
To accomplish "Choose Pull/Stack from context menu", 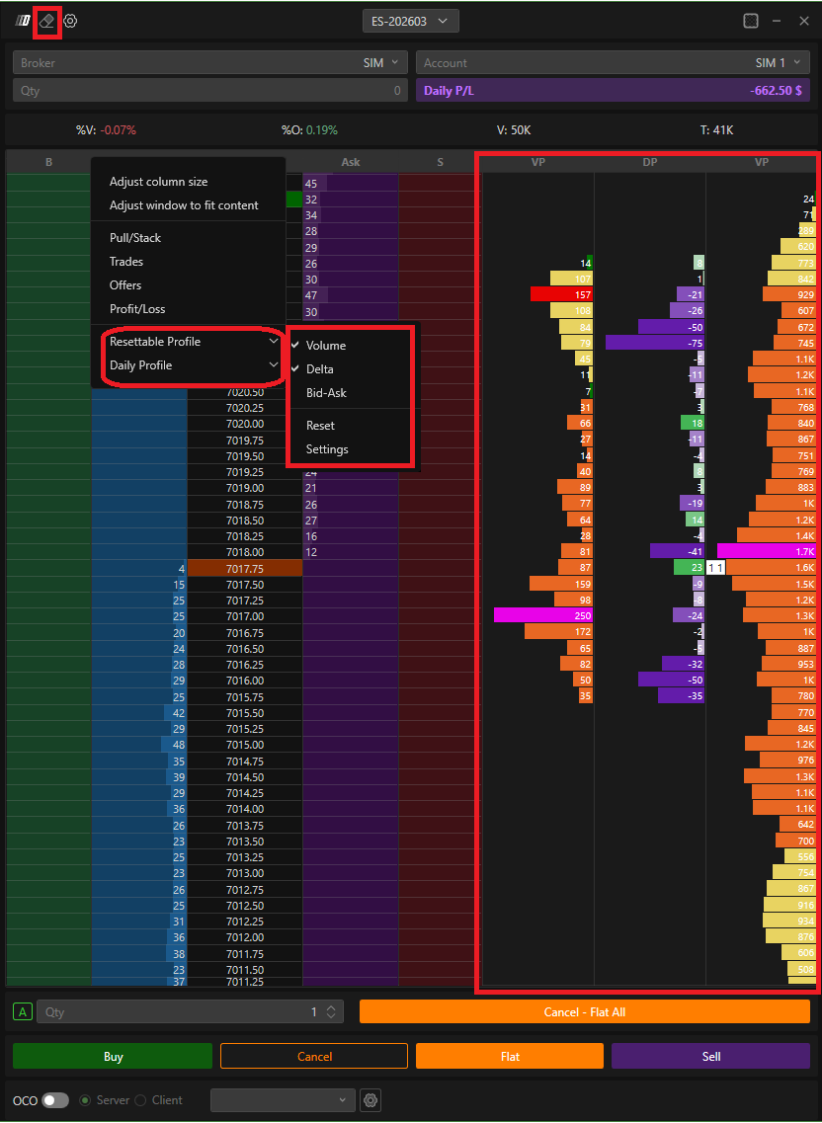I will click(x=135, y=238).
